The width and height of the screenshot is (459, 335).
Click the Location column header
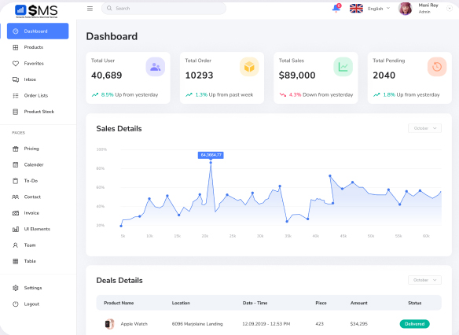[181, 303]
